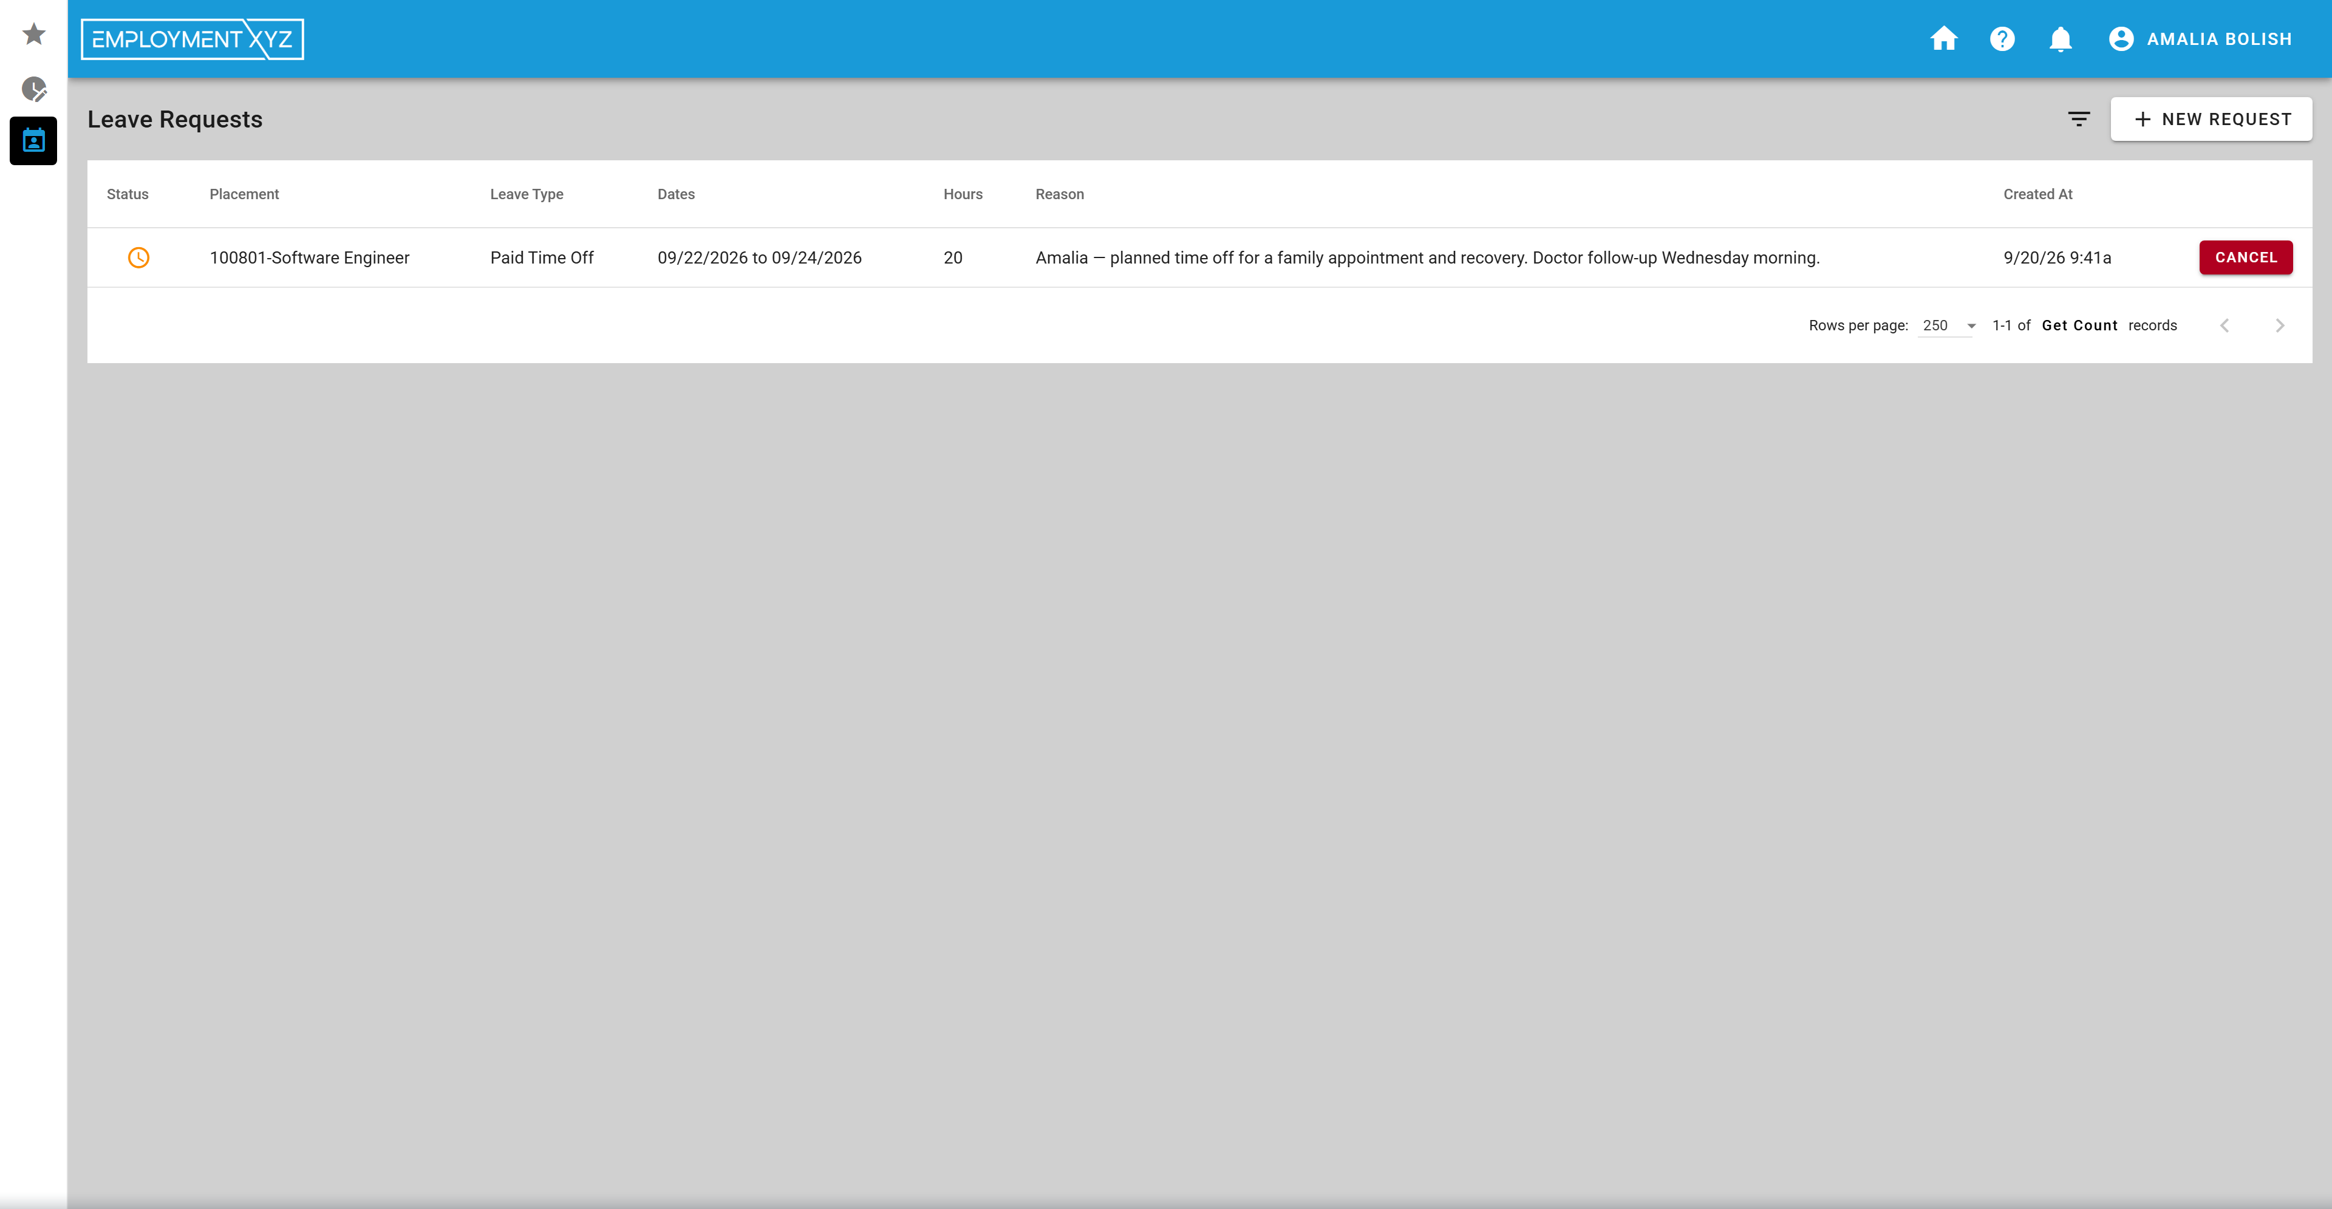The width and height of the screenshot is (2332, 1209).
Task: Open help question mark icon
Action: [x=2002, y=39]
